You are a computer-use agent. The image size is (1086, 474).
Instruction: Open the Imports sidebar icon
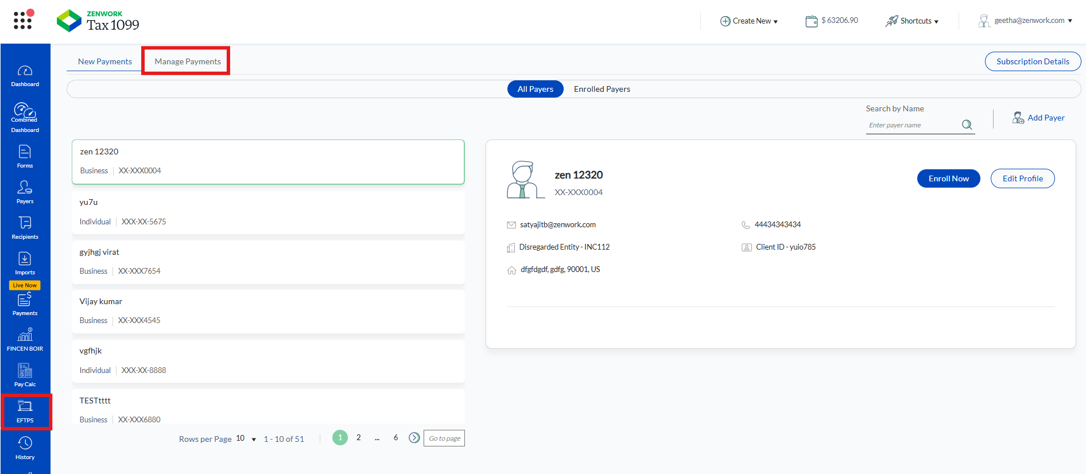pos(25,263)
